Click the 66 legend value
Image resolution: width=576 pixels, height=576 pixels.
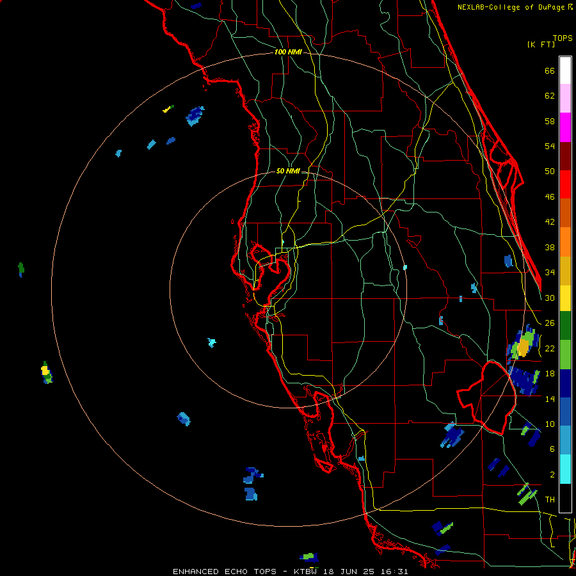(x=550, y=71)
